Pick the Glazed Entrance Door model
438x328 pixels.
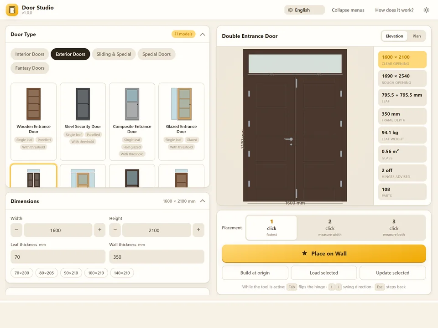click(181, 122)
